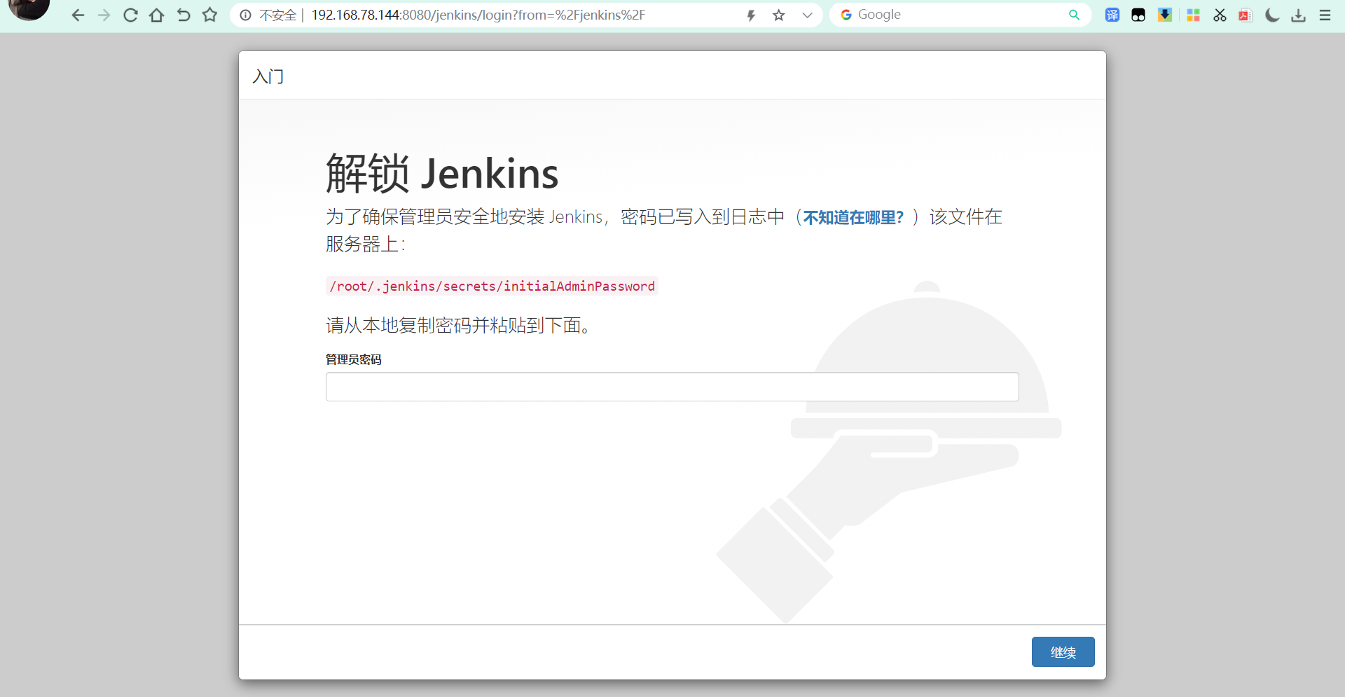
Task: Reload the Jenkins login page
Action: pos(130,15)
